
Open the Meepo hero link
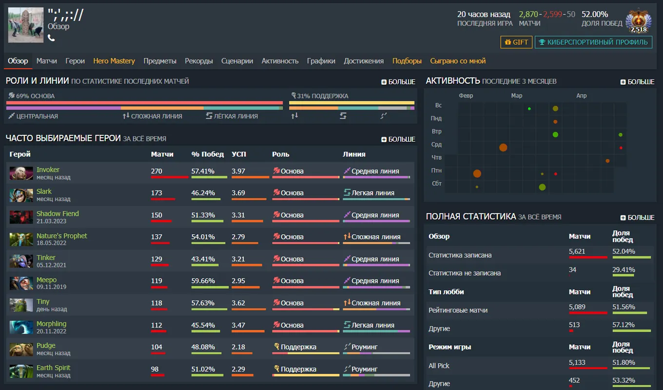click(x=46, y=279)
